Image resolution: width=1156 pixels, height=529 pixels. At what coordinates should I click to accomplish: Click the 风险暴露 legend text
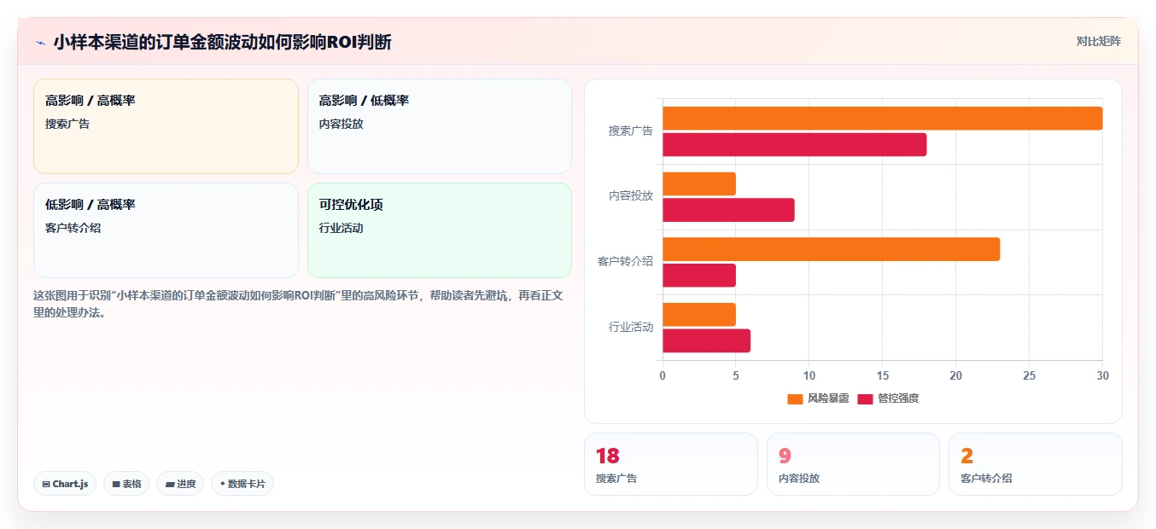828,398
